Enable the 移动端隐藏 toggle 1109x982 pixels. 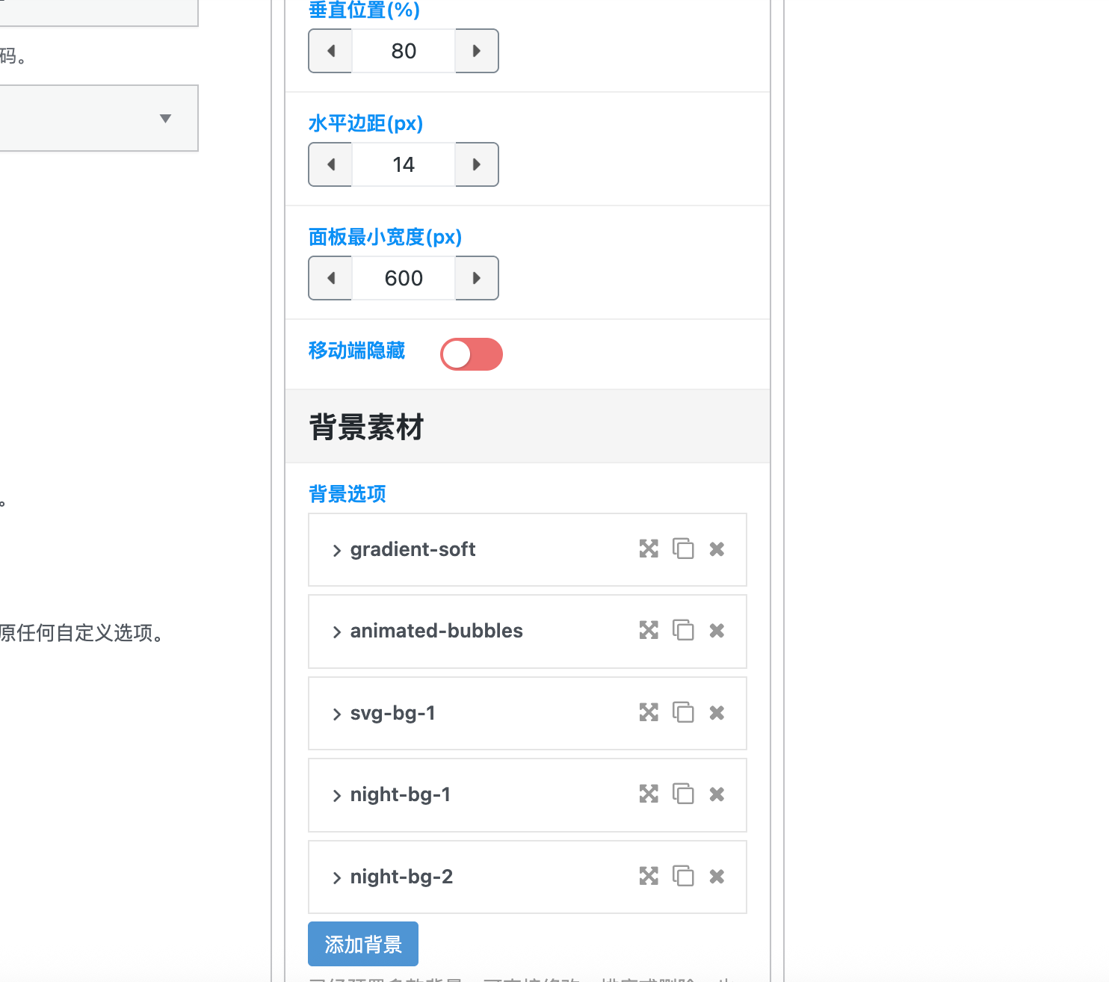click(x=471, y=353)
